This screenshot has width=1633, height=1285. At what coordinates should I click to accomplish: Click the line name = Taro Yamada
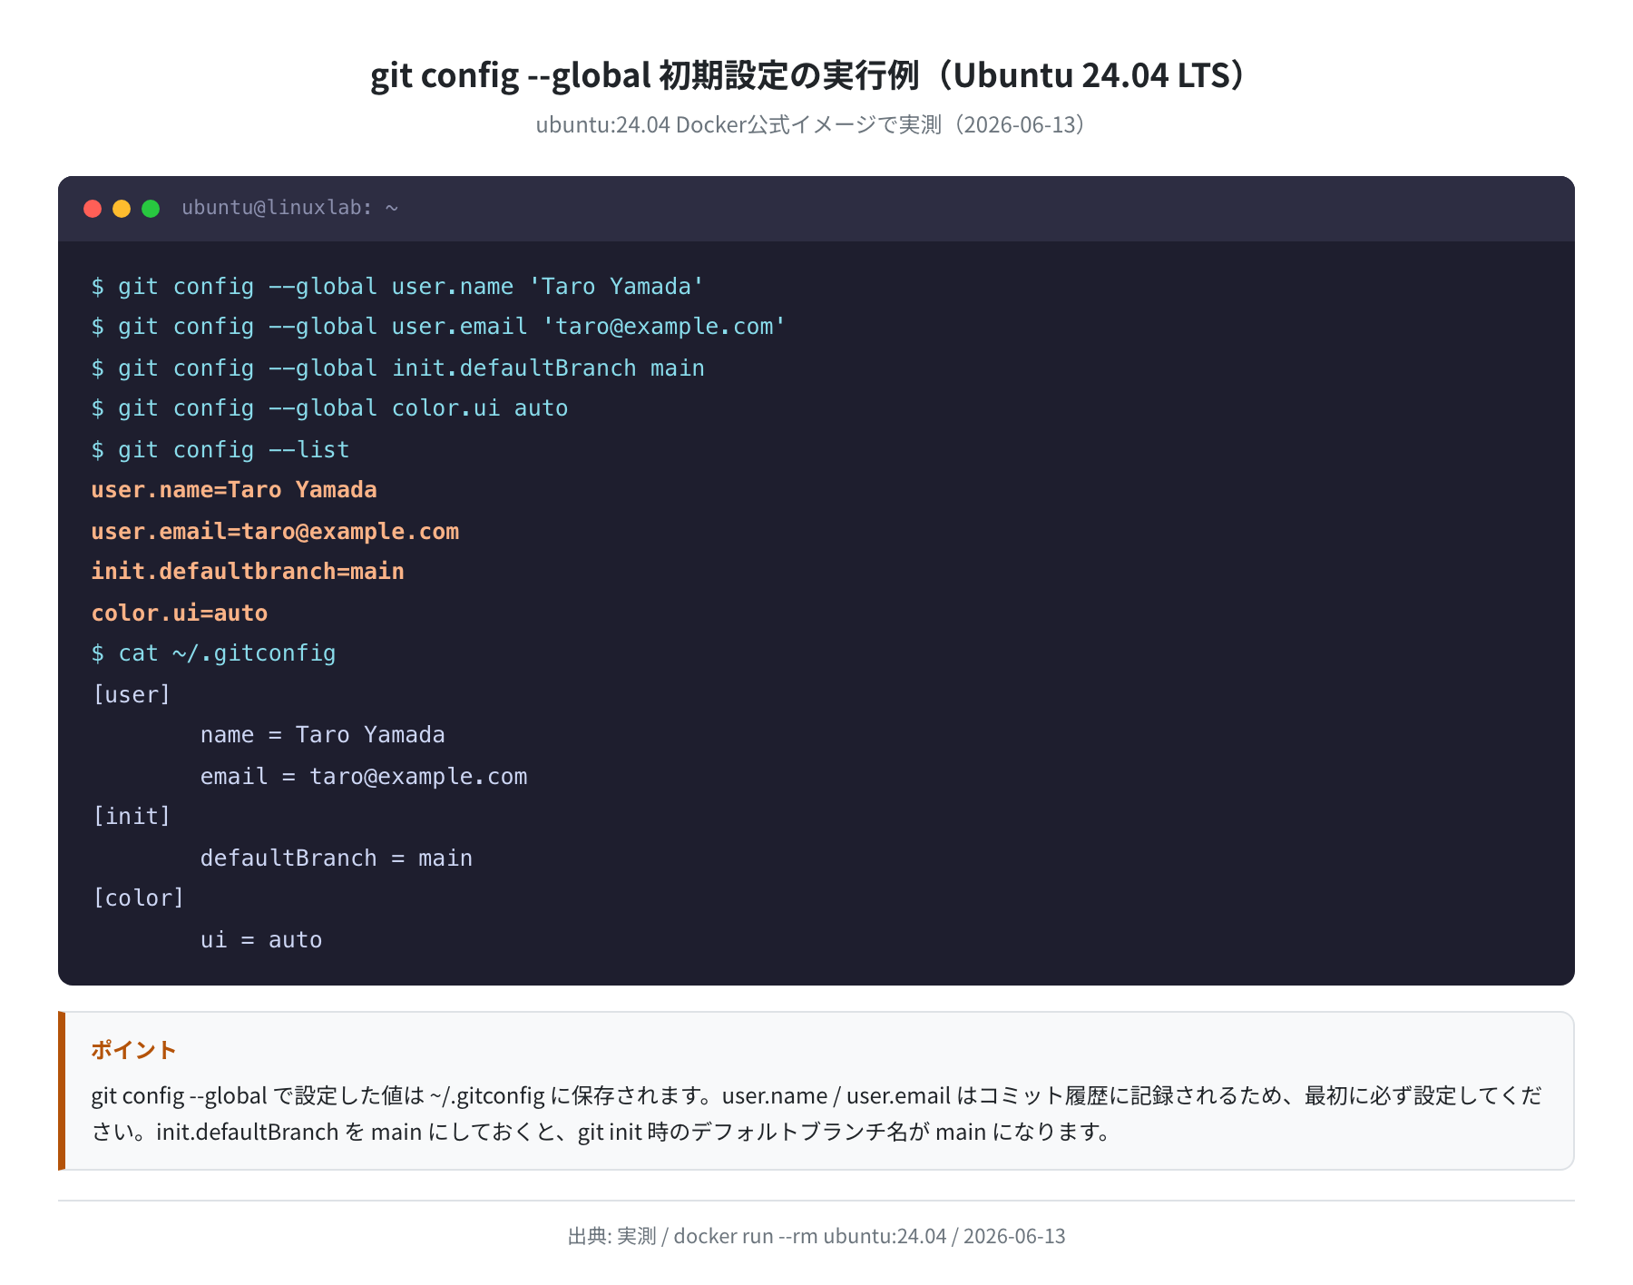[x=323, y=735]
